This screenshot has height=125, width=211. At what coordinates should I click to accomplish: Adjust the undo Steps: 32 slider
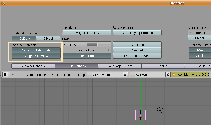87,45
